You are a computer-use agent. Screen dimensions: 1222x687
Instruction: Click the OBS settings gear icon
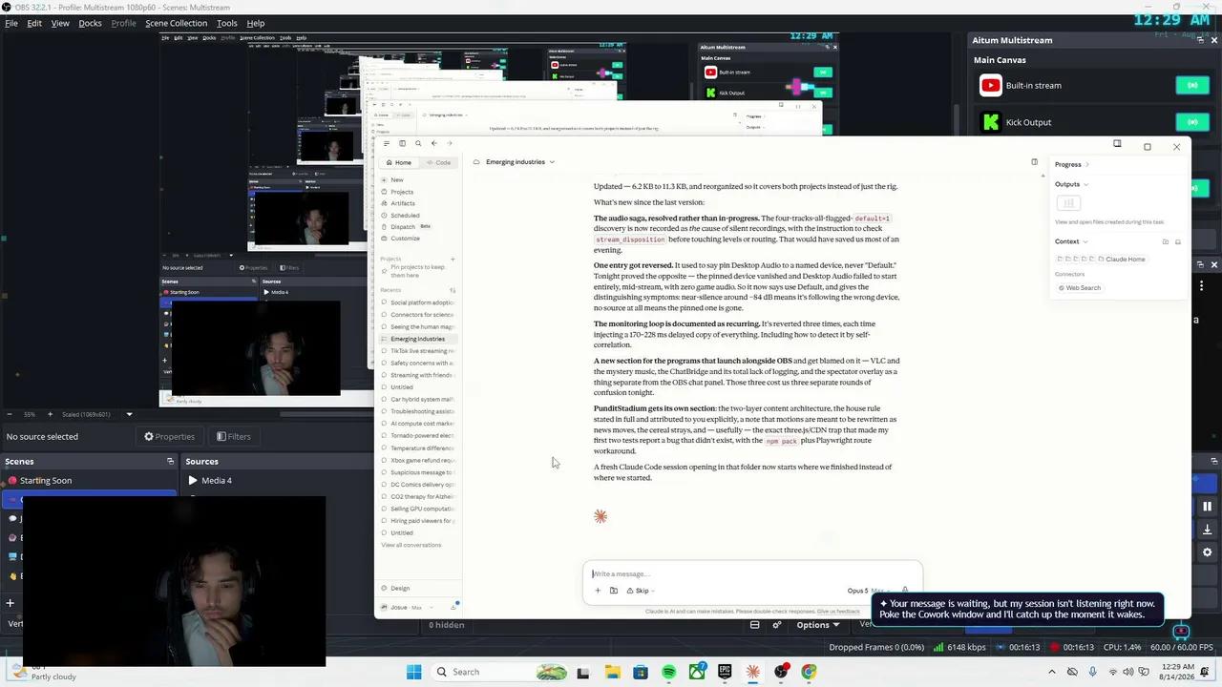1207,552
